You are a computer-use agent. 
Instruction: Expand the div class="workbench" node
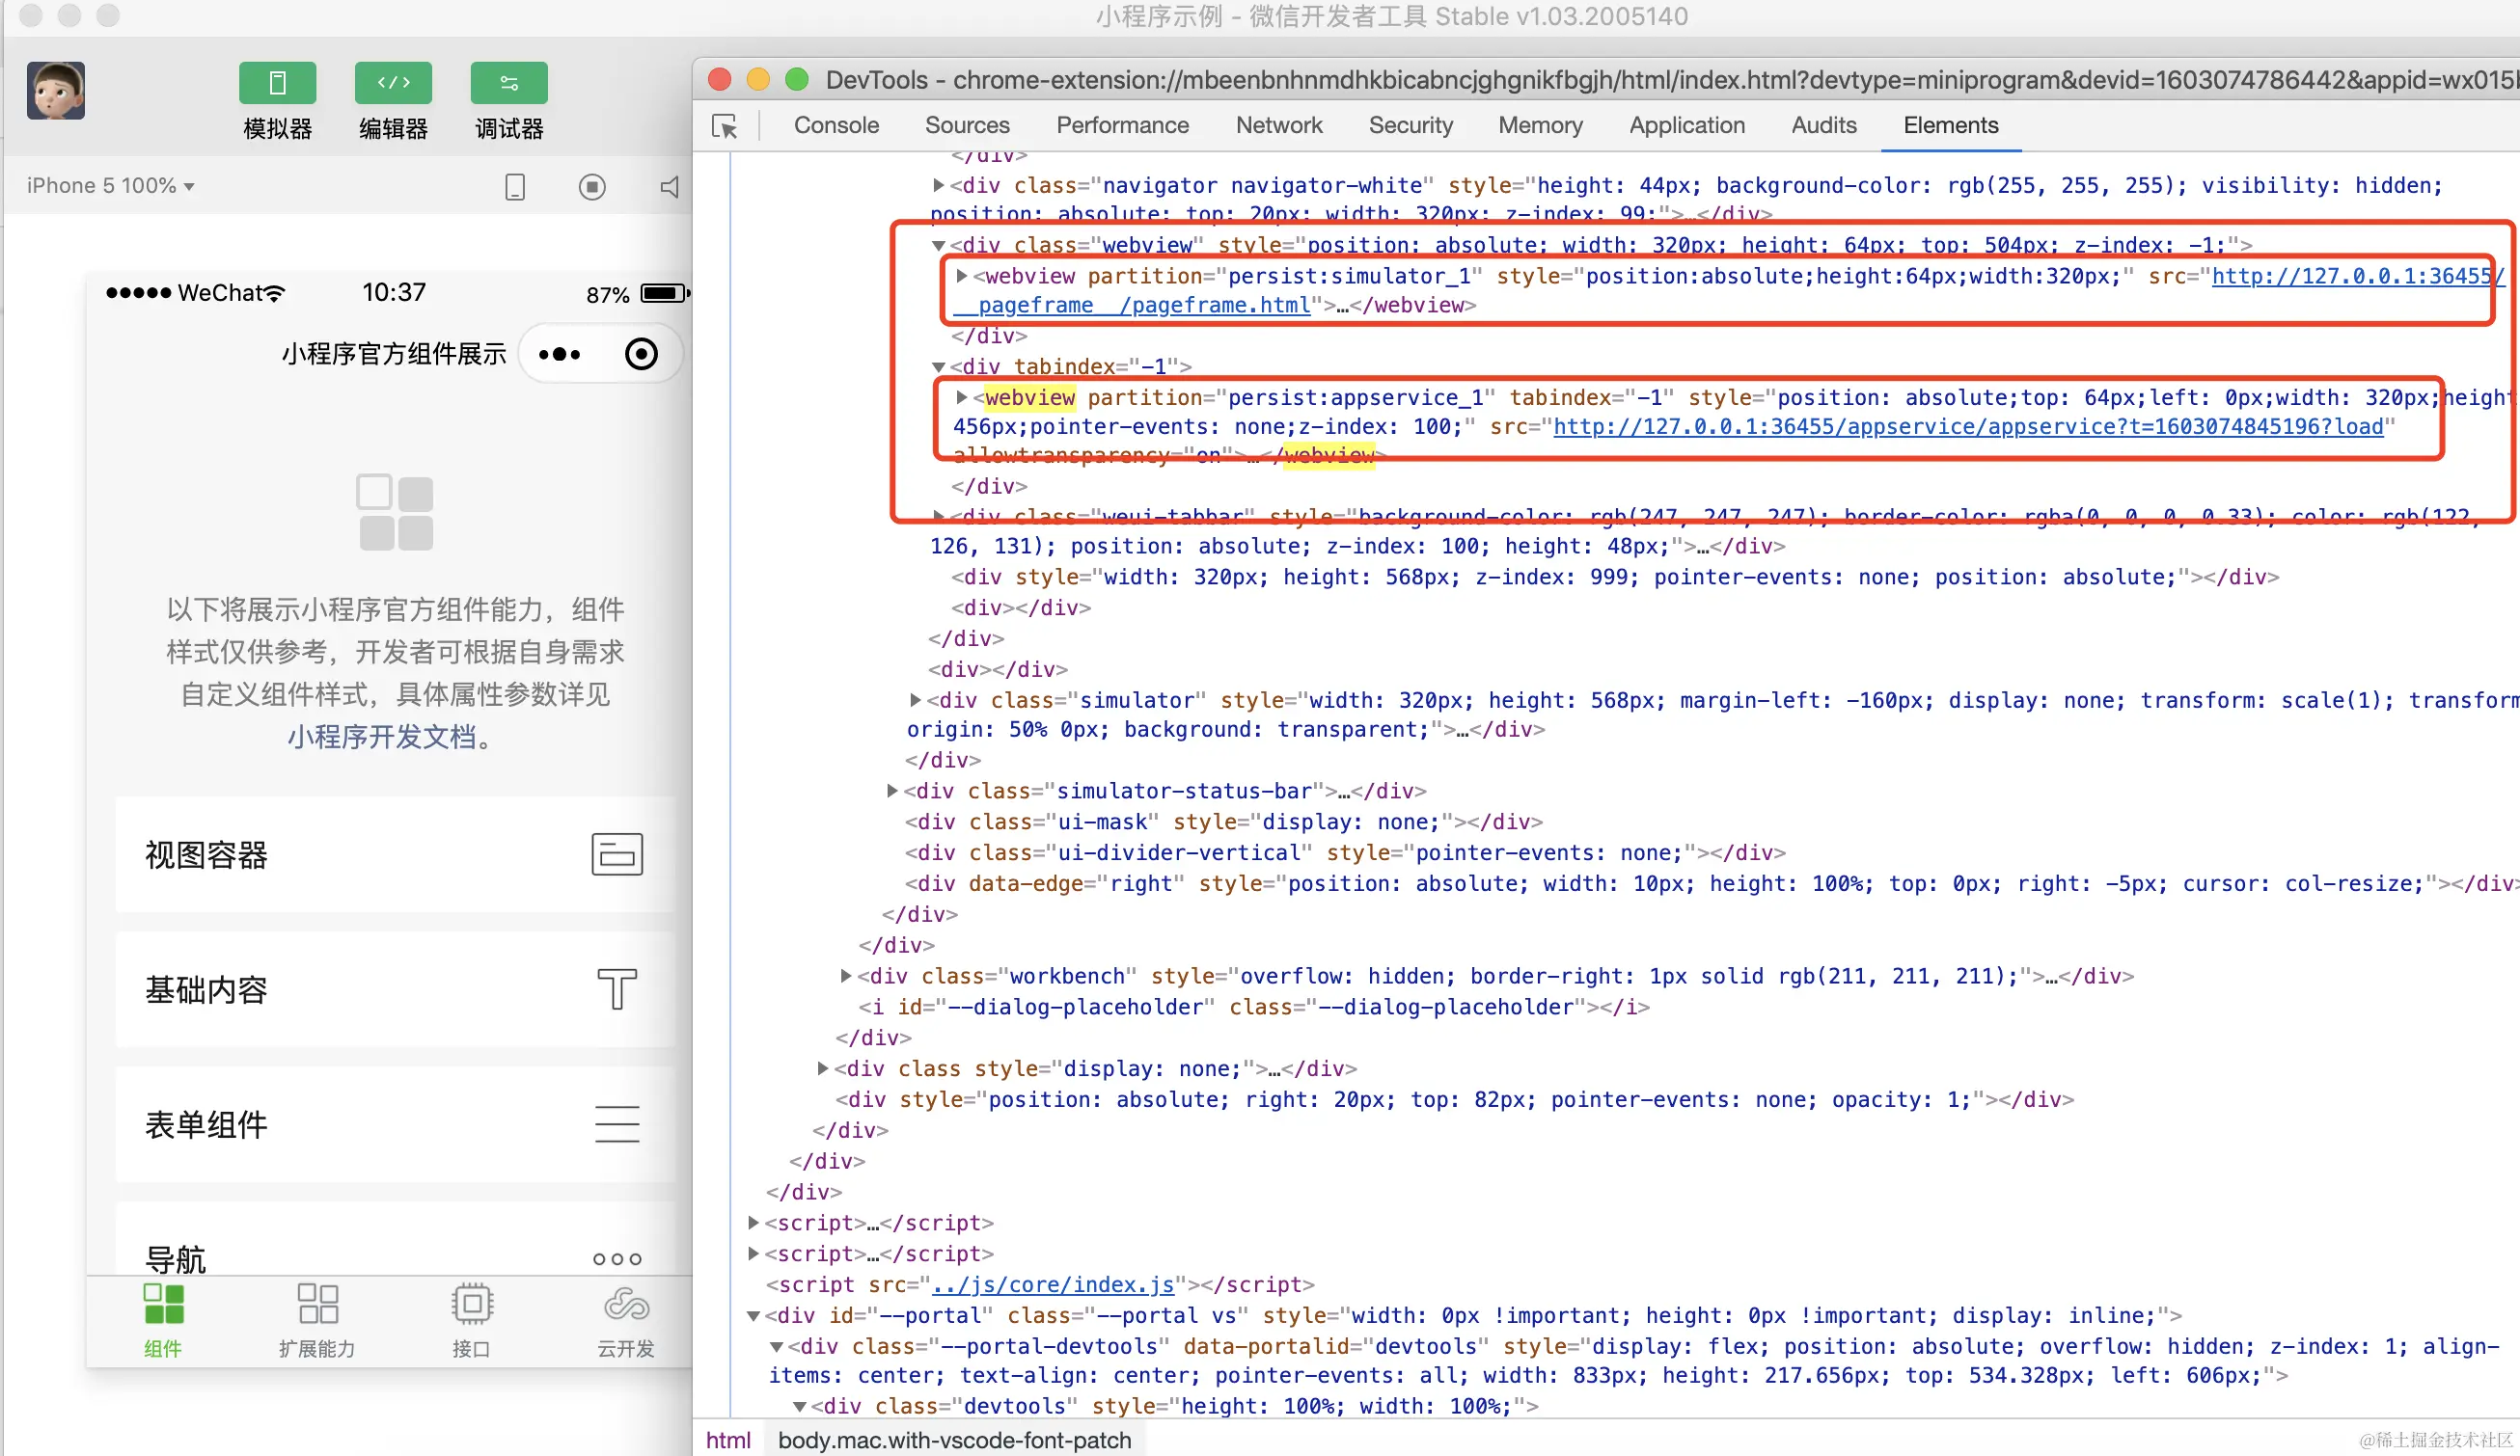tap(846, 977)
